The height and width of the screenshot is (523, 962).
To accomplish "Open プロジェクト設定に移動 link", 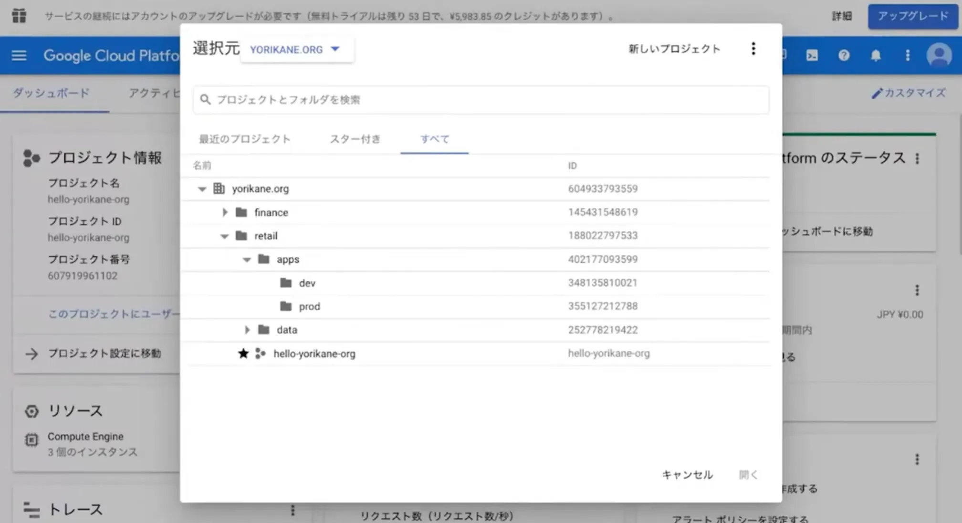I will (105, 354).
